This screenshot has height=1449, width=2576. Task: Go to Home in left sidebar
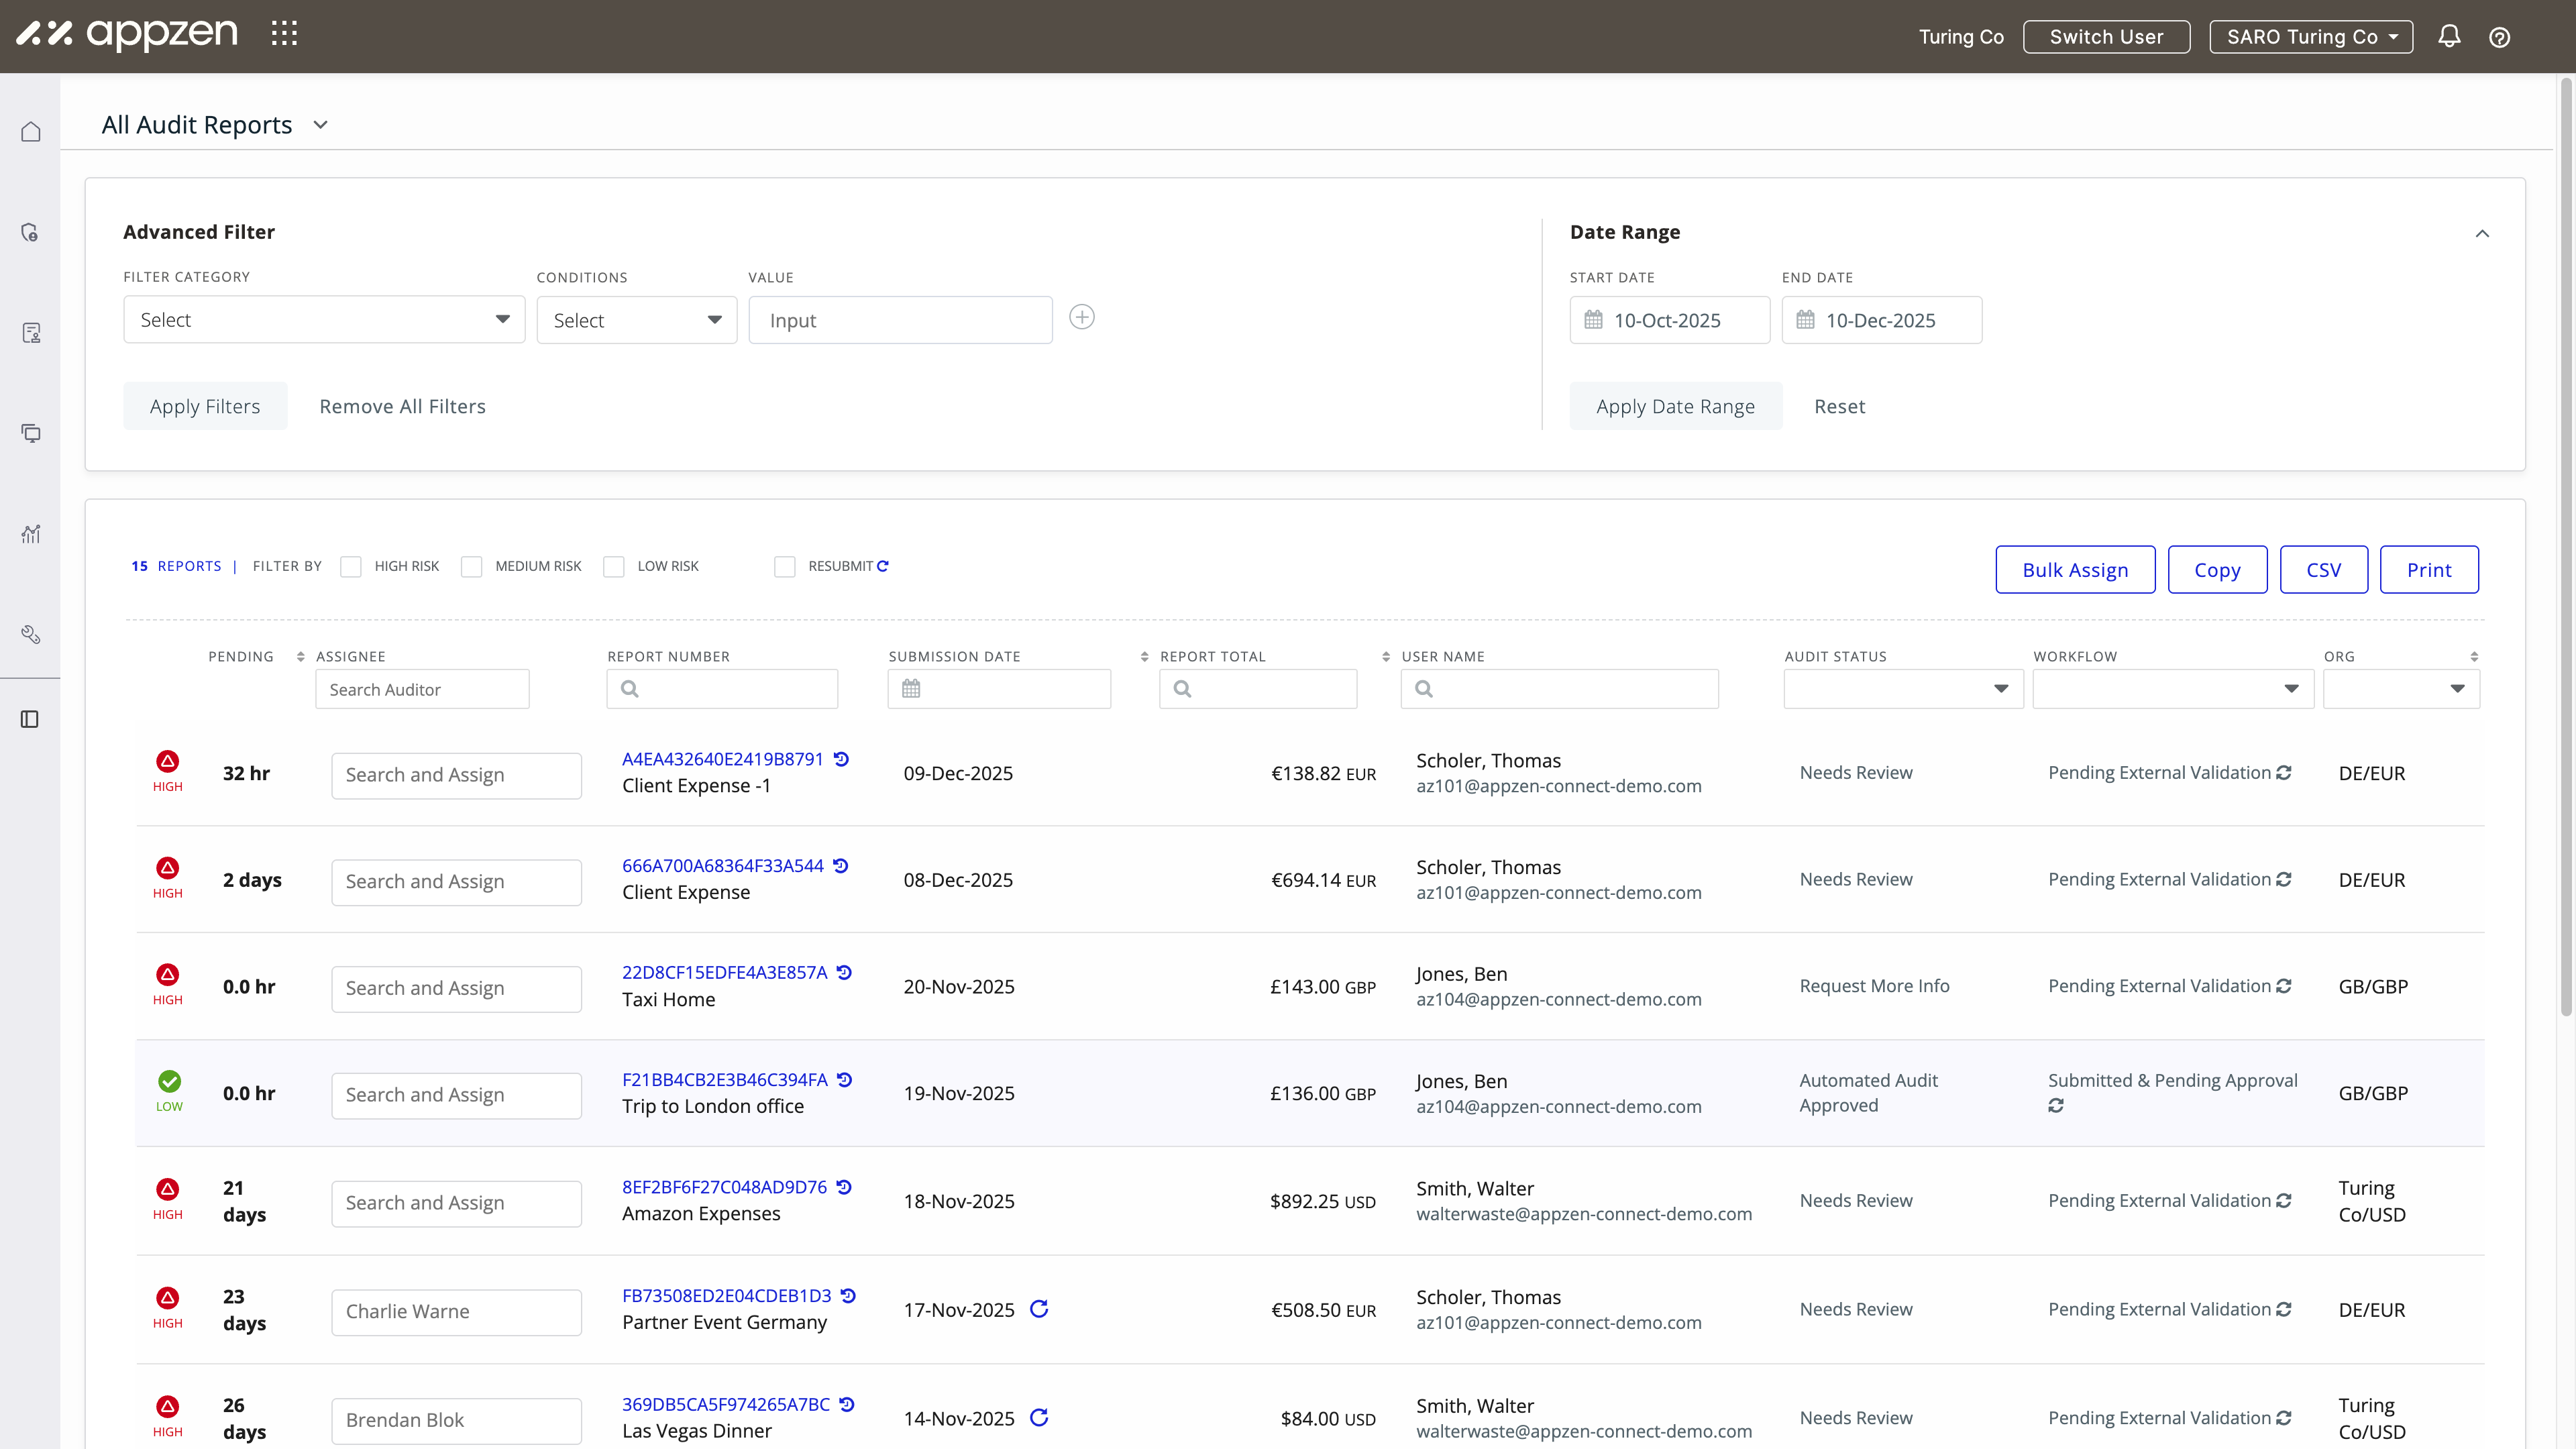pyautogui.click(x=31, y=132)
